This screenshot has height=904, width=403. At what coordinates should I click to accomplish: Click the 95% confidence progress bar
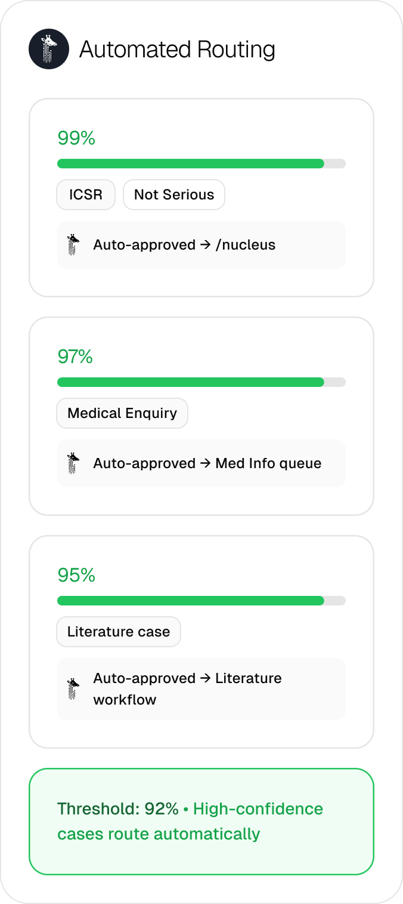201,601
